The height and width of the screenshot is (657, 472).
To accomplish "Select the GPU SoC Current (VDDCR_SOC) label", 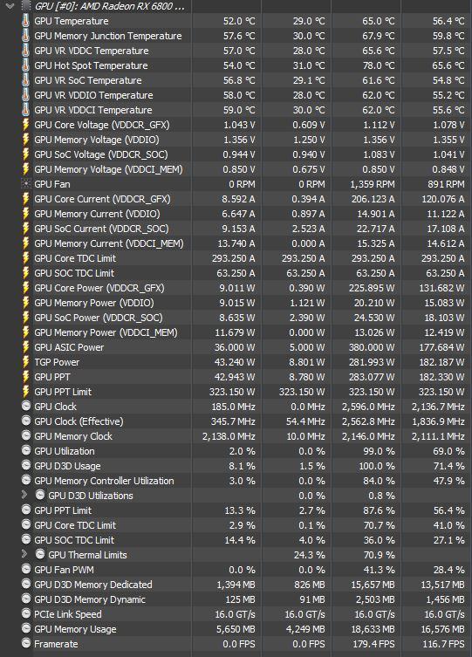I will [101, 229].
